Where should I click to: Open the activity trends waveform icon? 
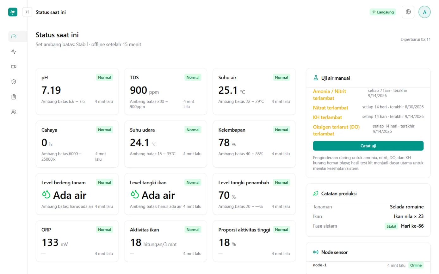click(x=14, y=51)
